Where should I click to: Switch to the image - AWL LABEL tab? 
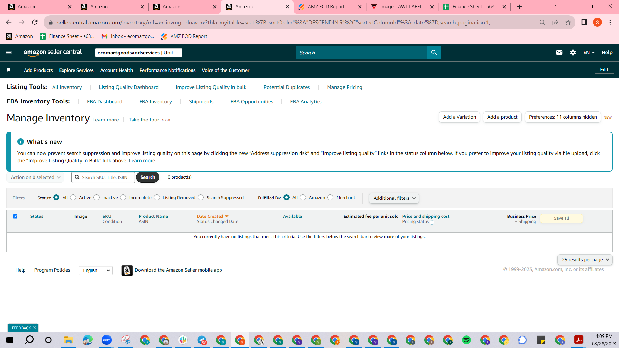[x=402, y=7]
